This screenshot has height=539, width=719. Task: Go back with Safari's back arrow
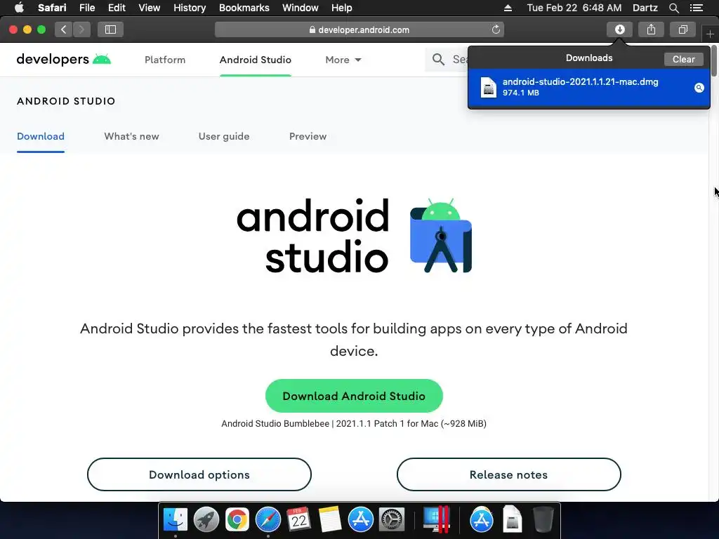pos(64,29)
